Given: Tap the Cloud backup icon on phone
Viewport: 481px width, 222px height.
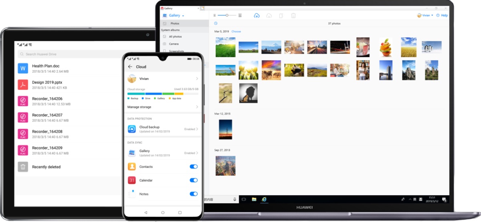Looking at the screenshot, I should [x=132, y=129].
